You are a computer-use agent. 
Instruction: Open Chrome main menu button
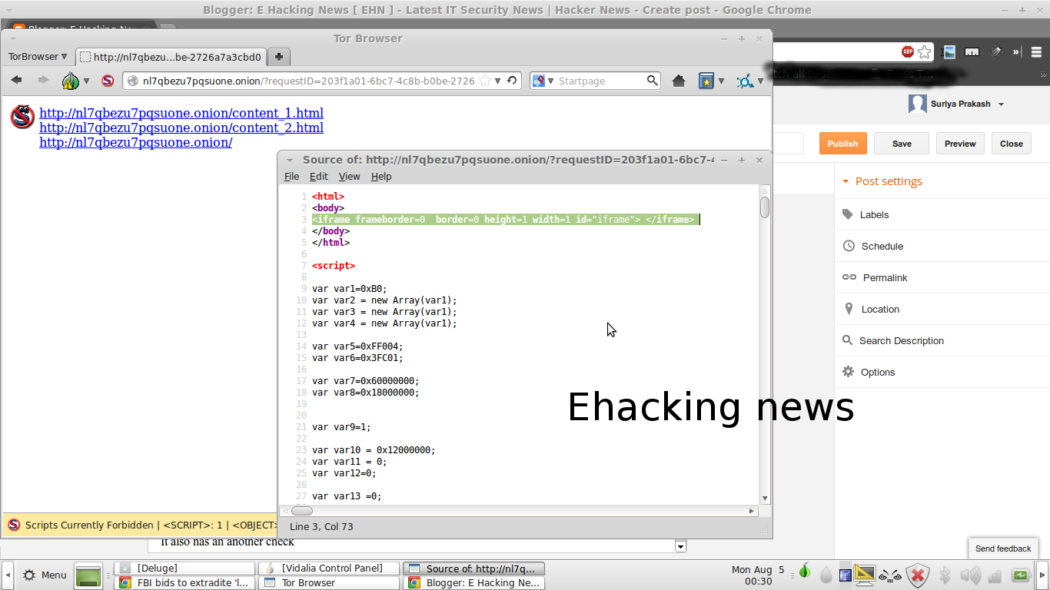(1036, 52)
